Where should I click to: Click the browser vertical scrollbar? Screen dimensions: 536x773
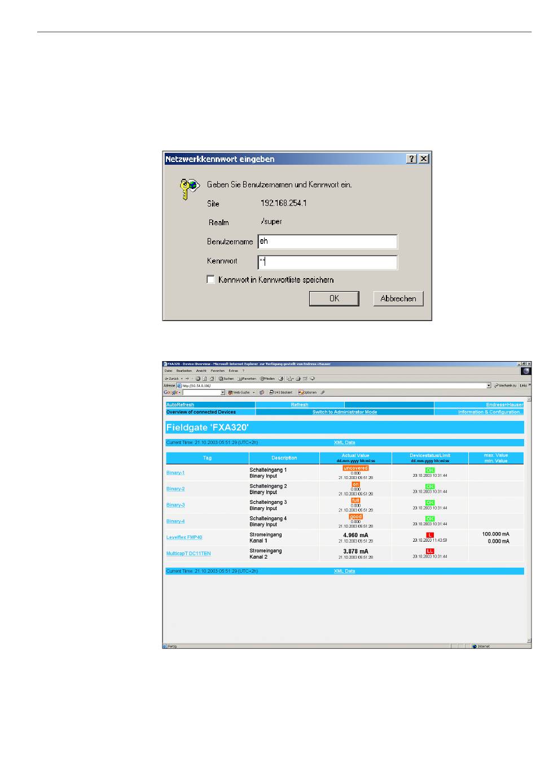[x=529, y=519]
